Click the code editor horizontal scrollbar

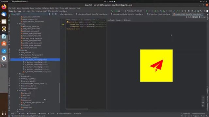[77, 109]
